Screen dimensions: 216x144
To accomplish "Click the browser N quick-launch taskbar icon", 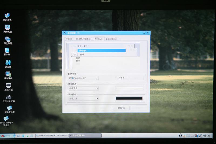I will [23, 136].
